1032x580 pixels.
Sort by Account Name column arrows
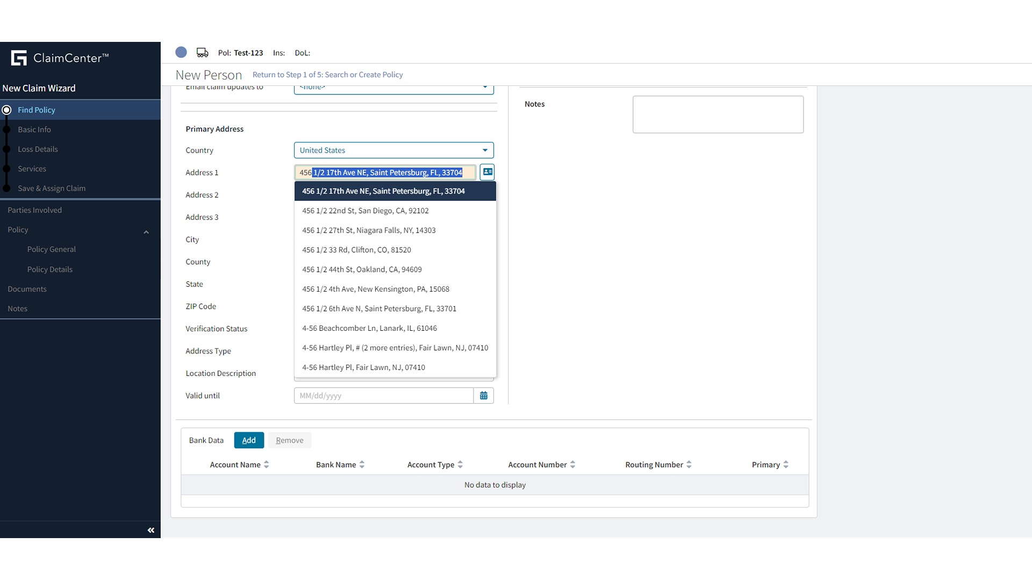(x=267, y=465)
